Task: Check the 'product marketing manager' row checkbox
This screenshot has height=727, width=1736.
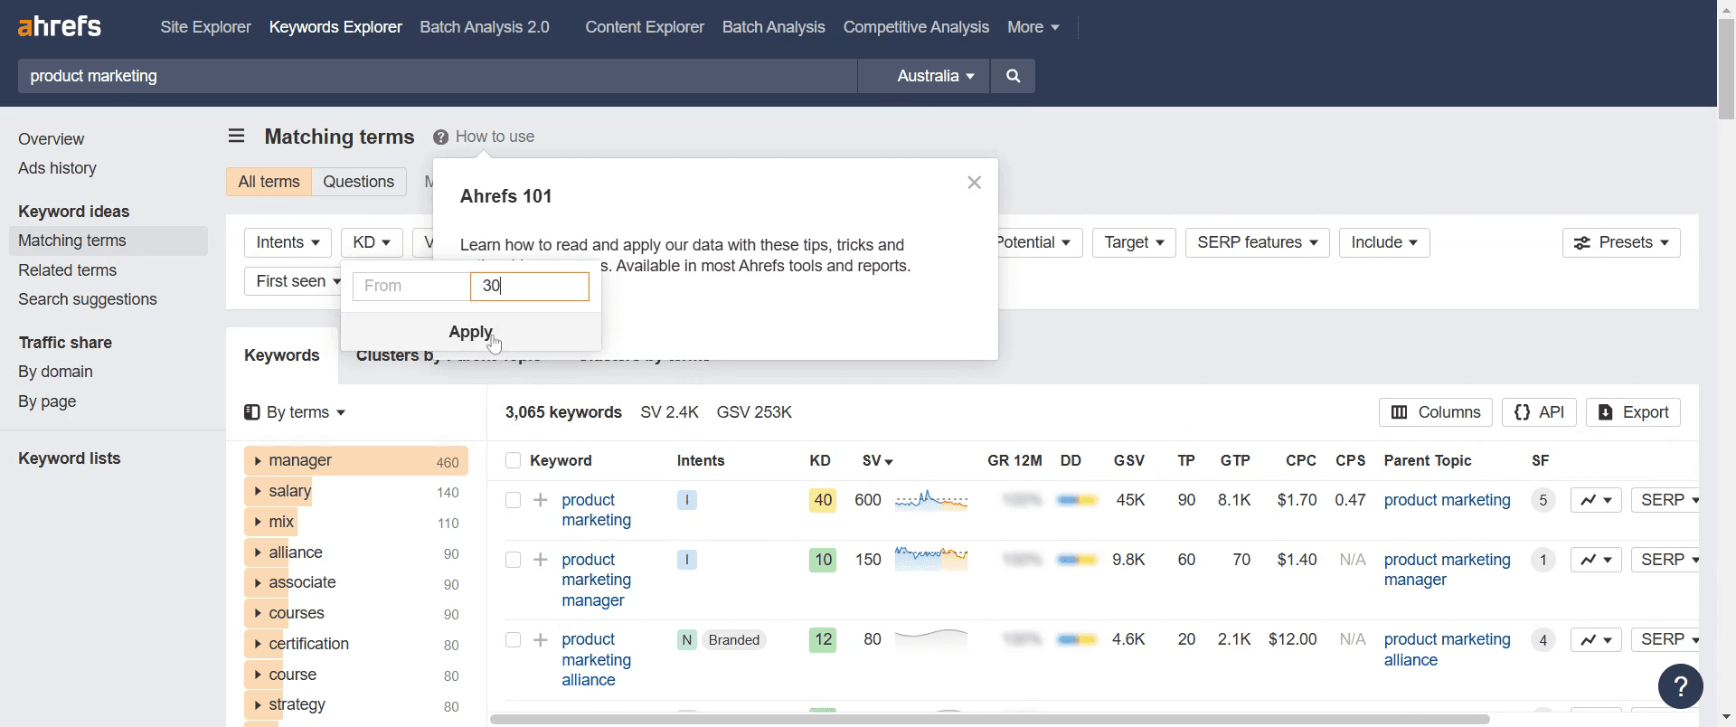Action: [513, 560]
